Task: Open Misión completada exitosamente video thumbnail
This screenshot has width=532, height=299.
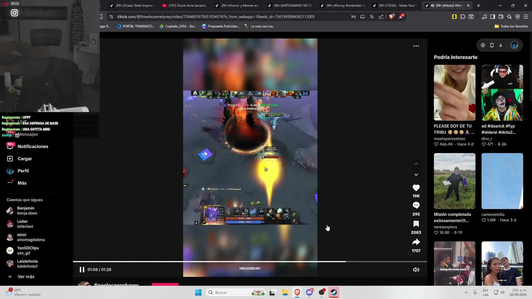Action: 454,181
